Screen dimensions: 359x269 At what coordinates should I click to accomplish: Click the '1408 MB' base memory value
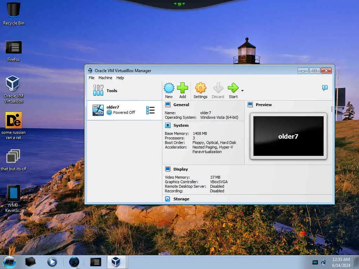pyautogui.click(x=200, y=133)
